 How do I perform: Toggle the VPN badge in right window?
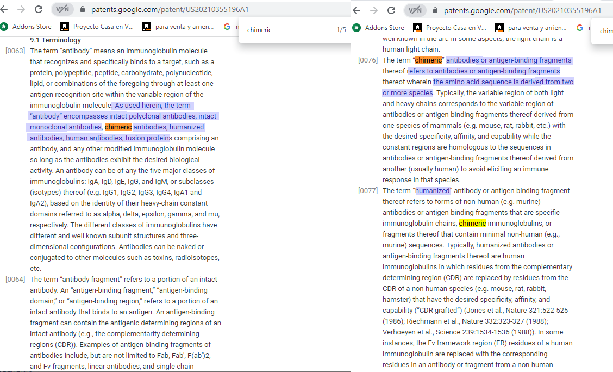(415, 10)
